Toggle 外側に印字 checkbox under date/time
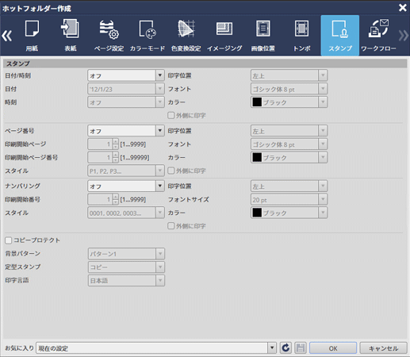This screenshot has height=357, width=410. (x=171, y=115)
